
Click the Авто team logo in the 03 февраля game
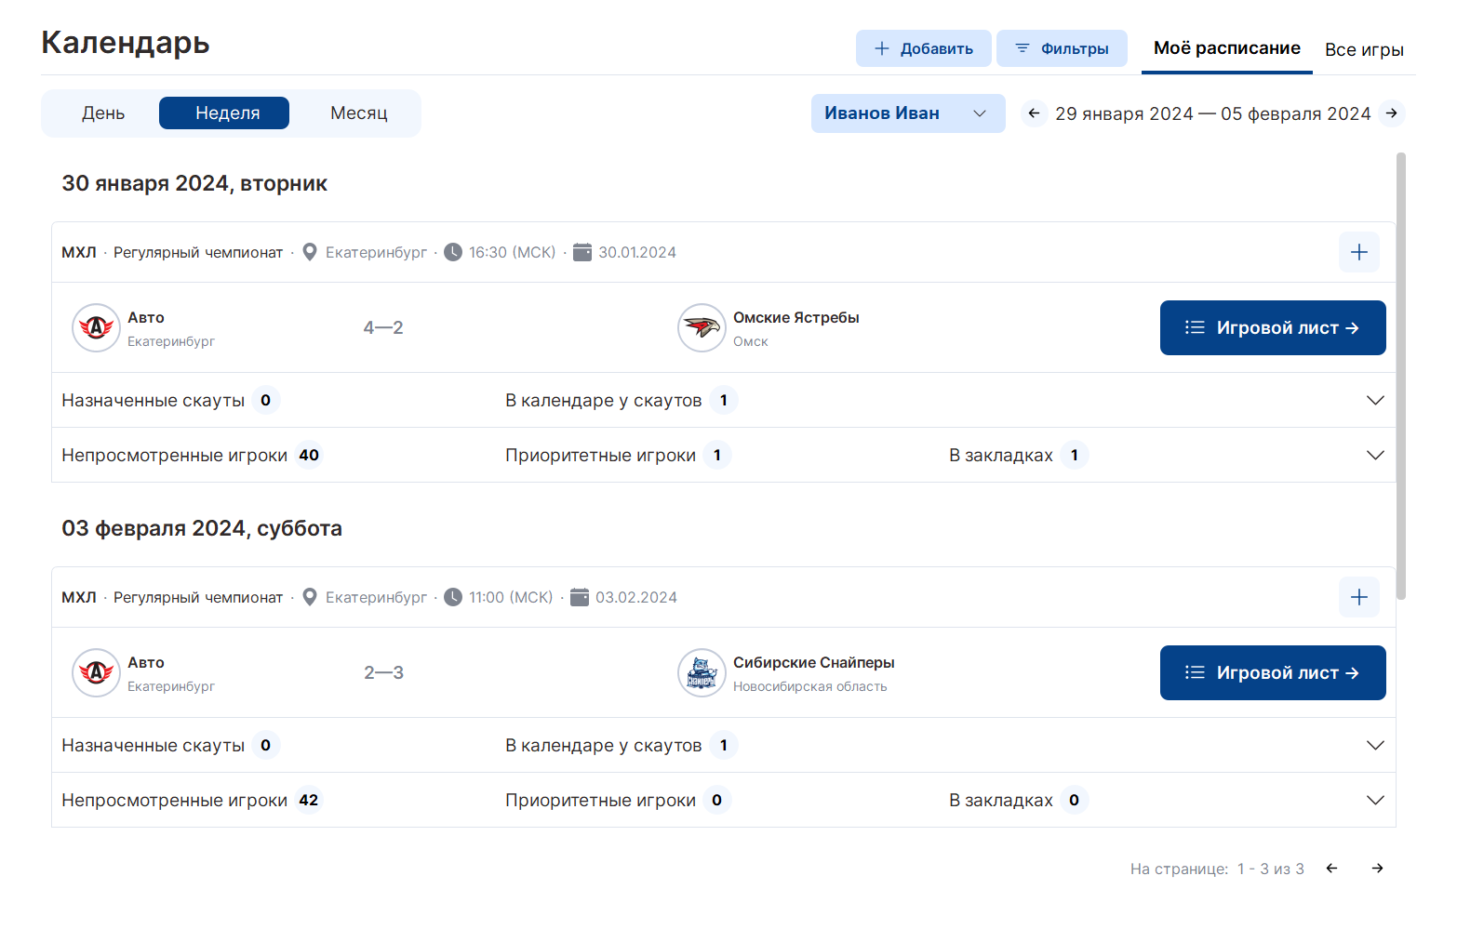[x=96, y=672]
